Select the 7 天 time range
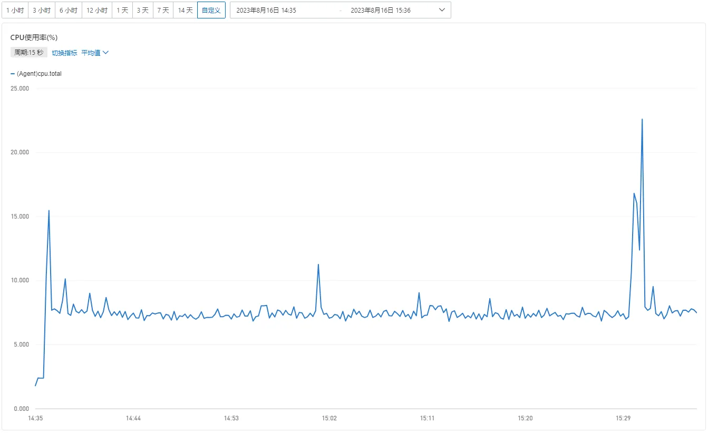 [163, 10]
